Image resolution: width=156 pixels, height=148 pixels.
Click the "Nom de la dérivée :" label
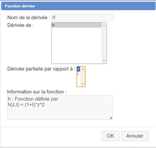(x=29, y=17)
